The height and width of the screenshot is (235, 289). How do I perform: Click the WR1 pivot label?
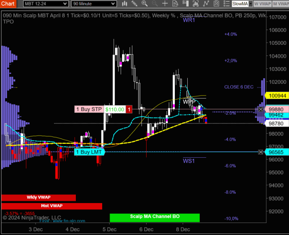(x=189, y=20)
